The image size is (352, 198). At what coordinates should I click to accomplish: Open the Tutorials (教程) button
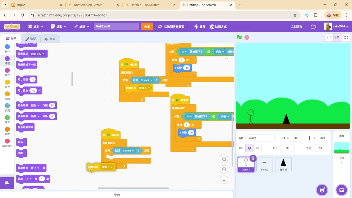click(200, 27)
